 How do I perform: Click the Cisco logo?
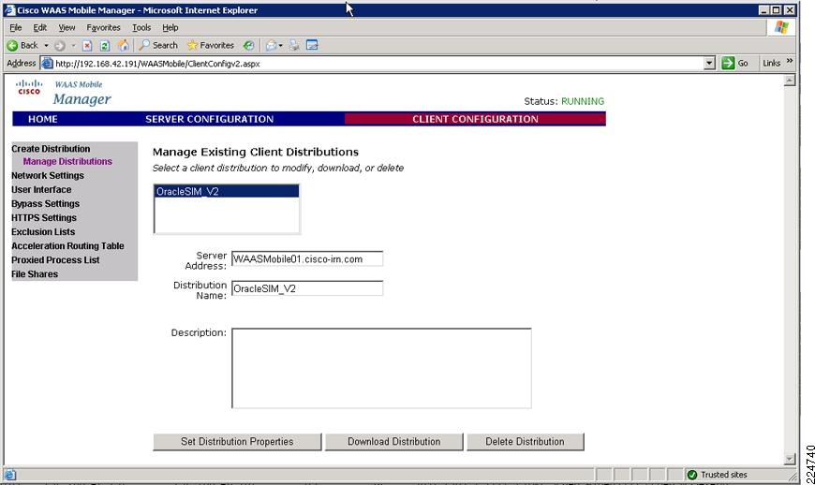click(x=29, y=87)
